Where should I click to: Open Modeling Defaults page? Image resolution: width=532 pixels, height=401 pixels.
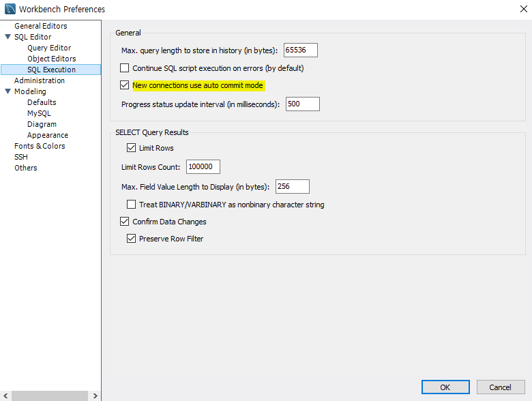(42, 102)
